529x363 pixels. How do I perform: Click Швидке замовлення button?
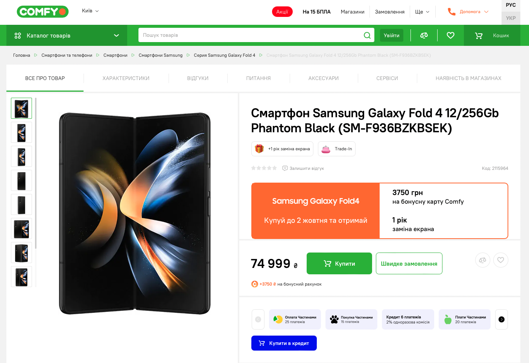pos(409,263)
